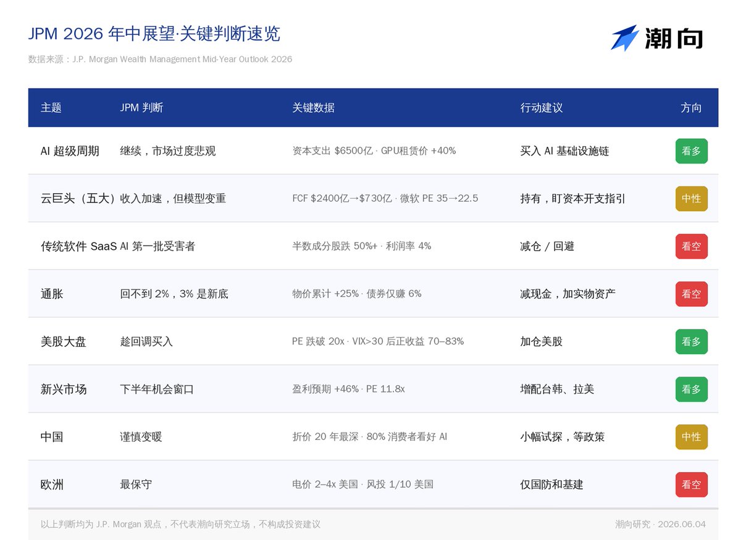The height and width of the screenshot is (540, 741).
Task: Click 看空 badge in 传统软件 SaaS row
Action: (692, 246)
